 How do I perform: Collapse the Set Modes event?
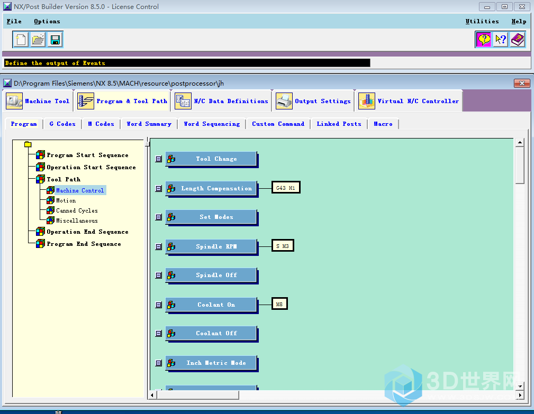click(158, 217)
